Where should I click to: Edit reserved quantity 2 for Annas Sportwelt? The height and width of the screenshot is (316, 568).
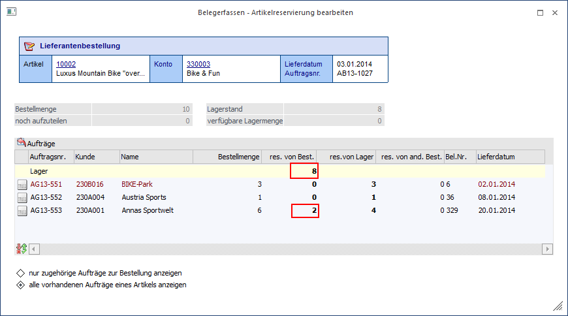click(x=305, y=210)
